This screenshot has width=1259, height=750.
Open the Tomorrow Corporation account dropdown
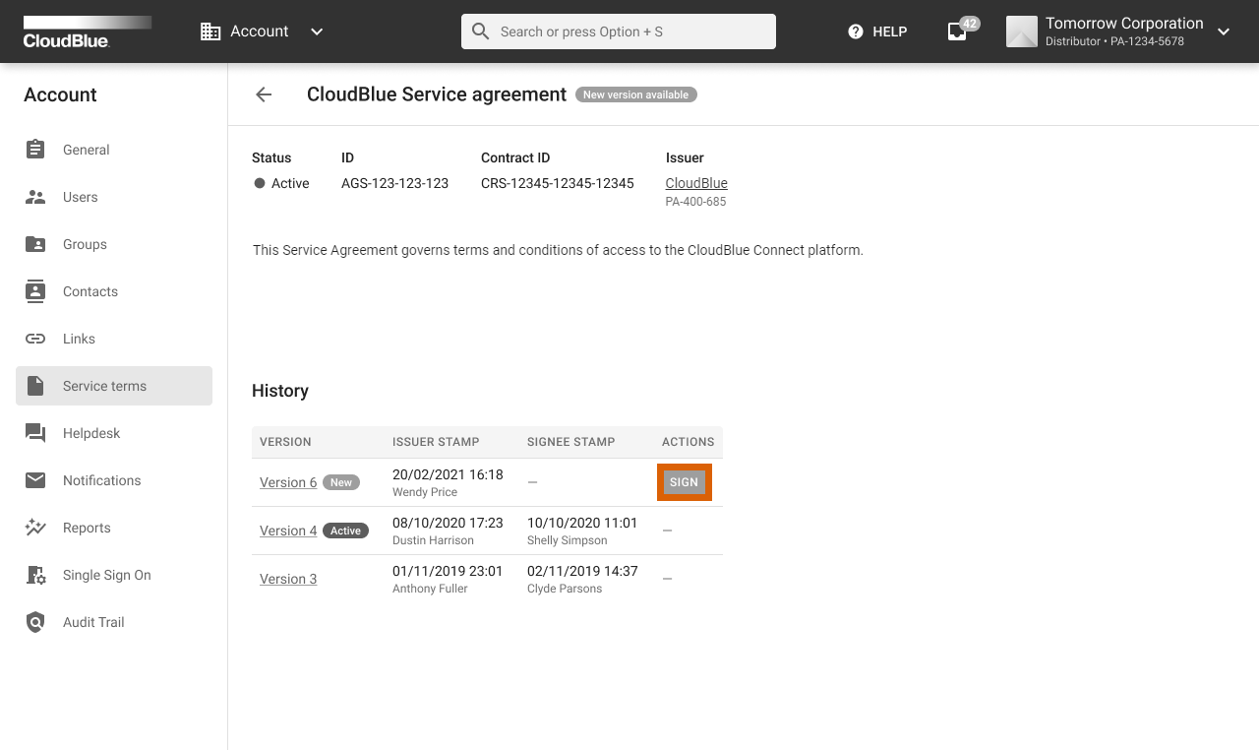click(1223, 31)
